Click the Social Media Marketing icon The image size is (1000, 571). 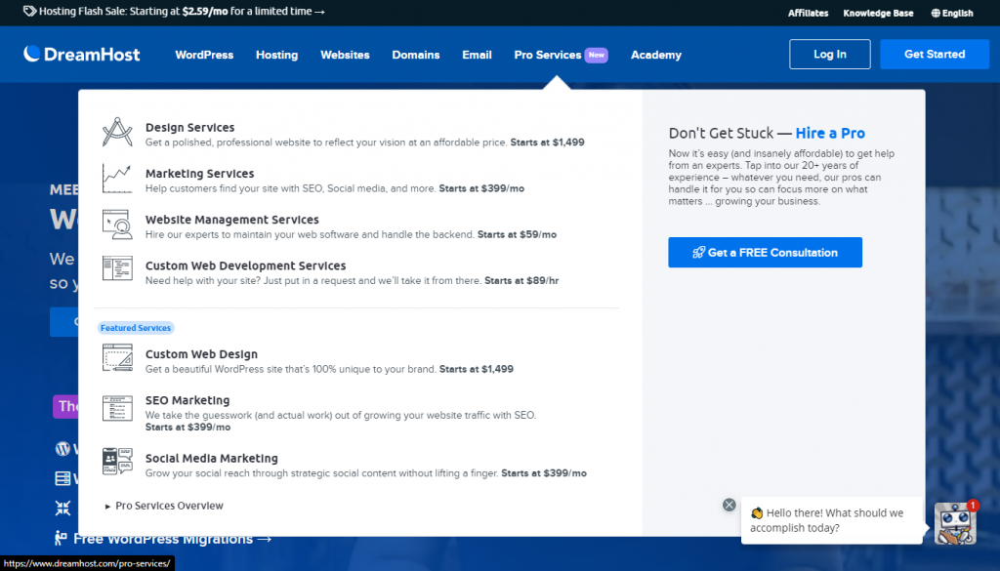(117, 462)
